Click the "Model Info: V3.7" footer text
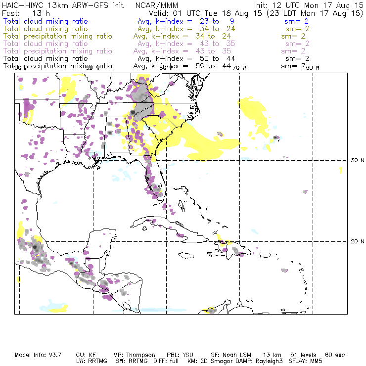The width and height of the screenshot is (366, 366). [38, 355]
